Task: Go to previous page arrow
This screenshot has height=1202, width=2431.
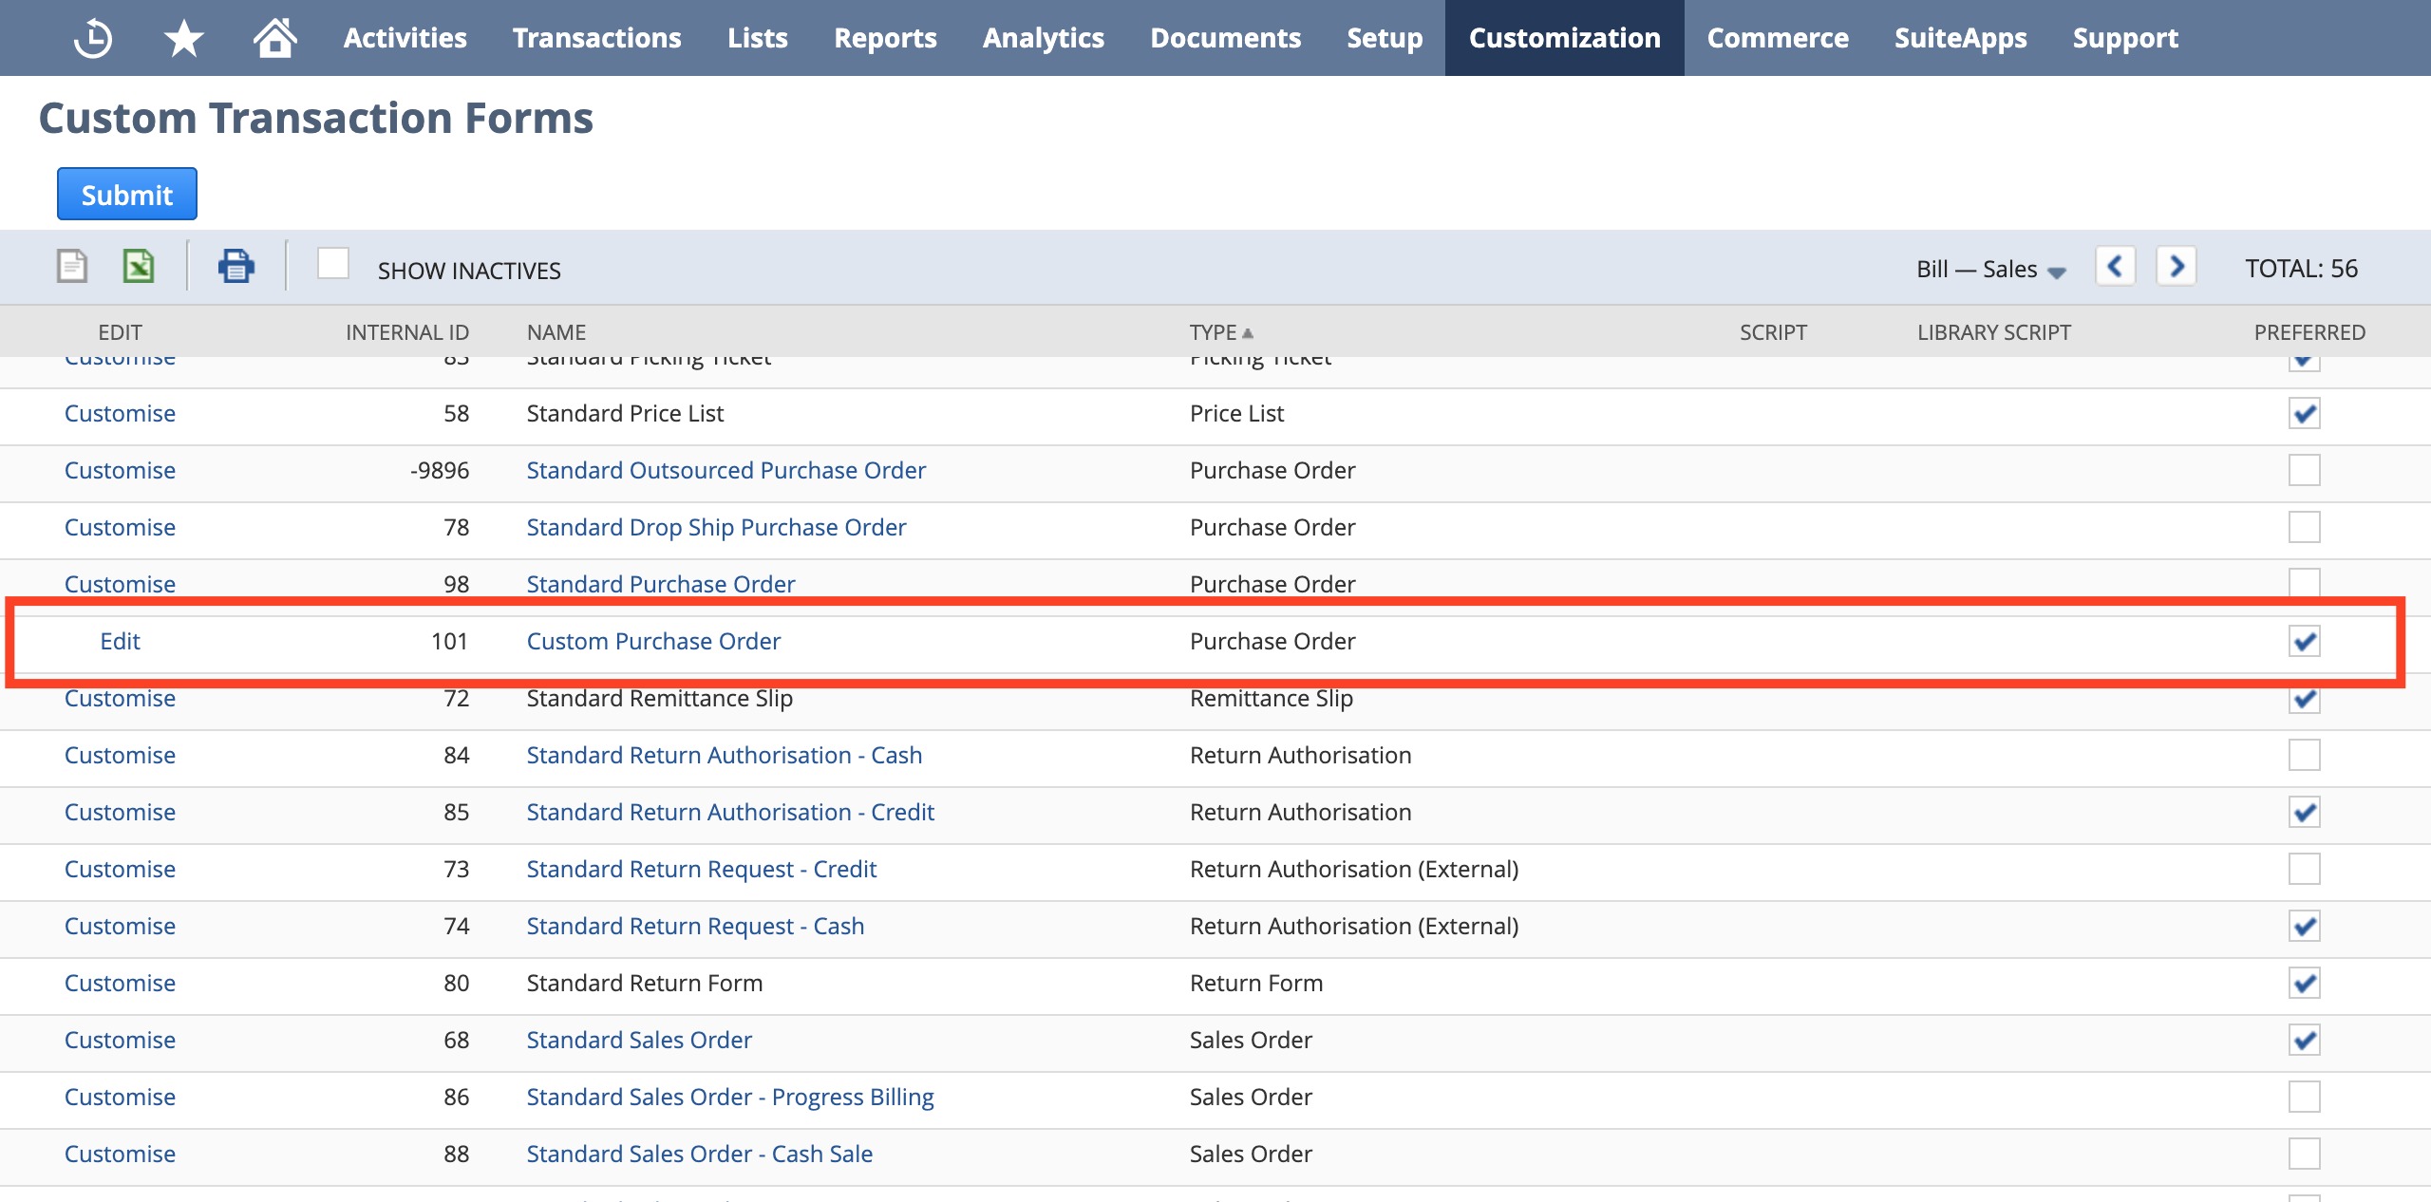Action: [2116, 266]
